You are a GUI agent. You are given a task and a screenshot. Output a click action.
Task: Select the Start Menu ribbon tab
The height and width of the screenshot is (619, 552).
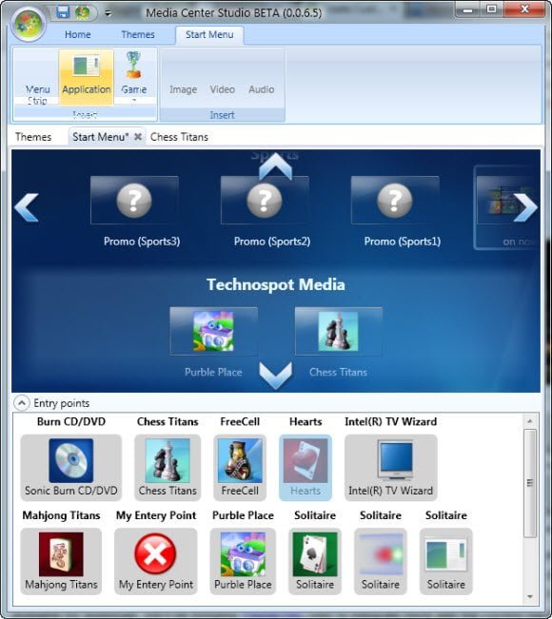pyautogui.click(x=209, y=35)
